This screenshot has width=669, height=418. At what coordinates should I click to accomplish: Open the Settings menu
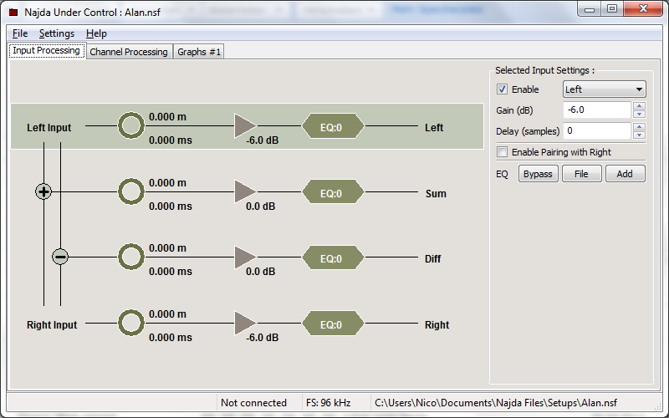pos(57,33)
